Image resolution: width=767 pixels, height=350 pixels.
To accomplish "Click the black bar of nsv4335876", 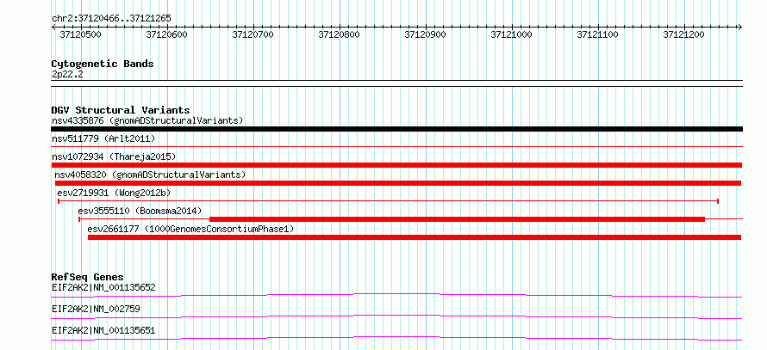I will click(396, 129).
